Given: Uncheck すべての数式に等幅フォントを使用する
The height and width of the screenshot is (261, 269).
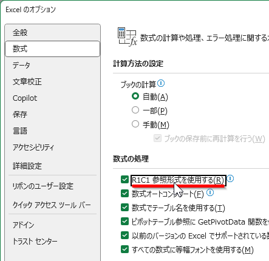Looking at the screenshot, I should (x=124, y=249).
